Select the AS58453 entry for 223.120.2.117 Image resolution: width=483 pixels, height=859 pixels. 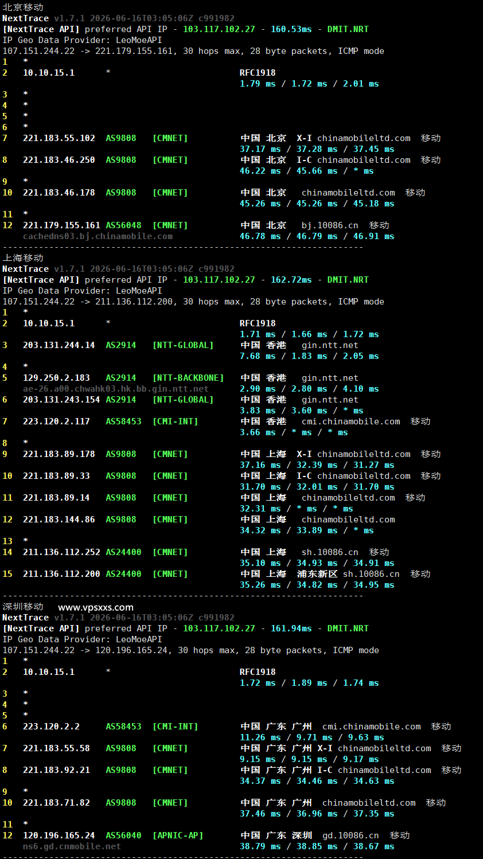pyautogui.click(x=123, y=421)
